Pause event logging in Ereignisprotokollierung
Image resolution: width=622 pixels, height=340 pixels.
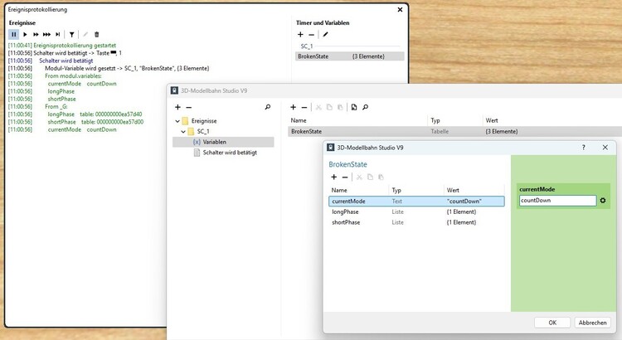14,35
